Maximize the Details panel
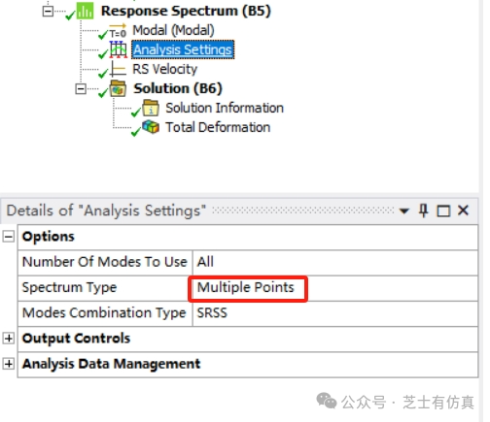Screen dimensions: 490x422 443,211
